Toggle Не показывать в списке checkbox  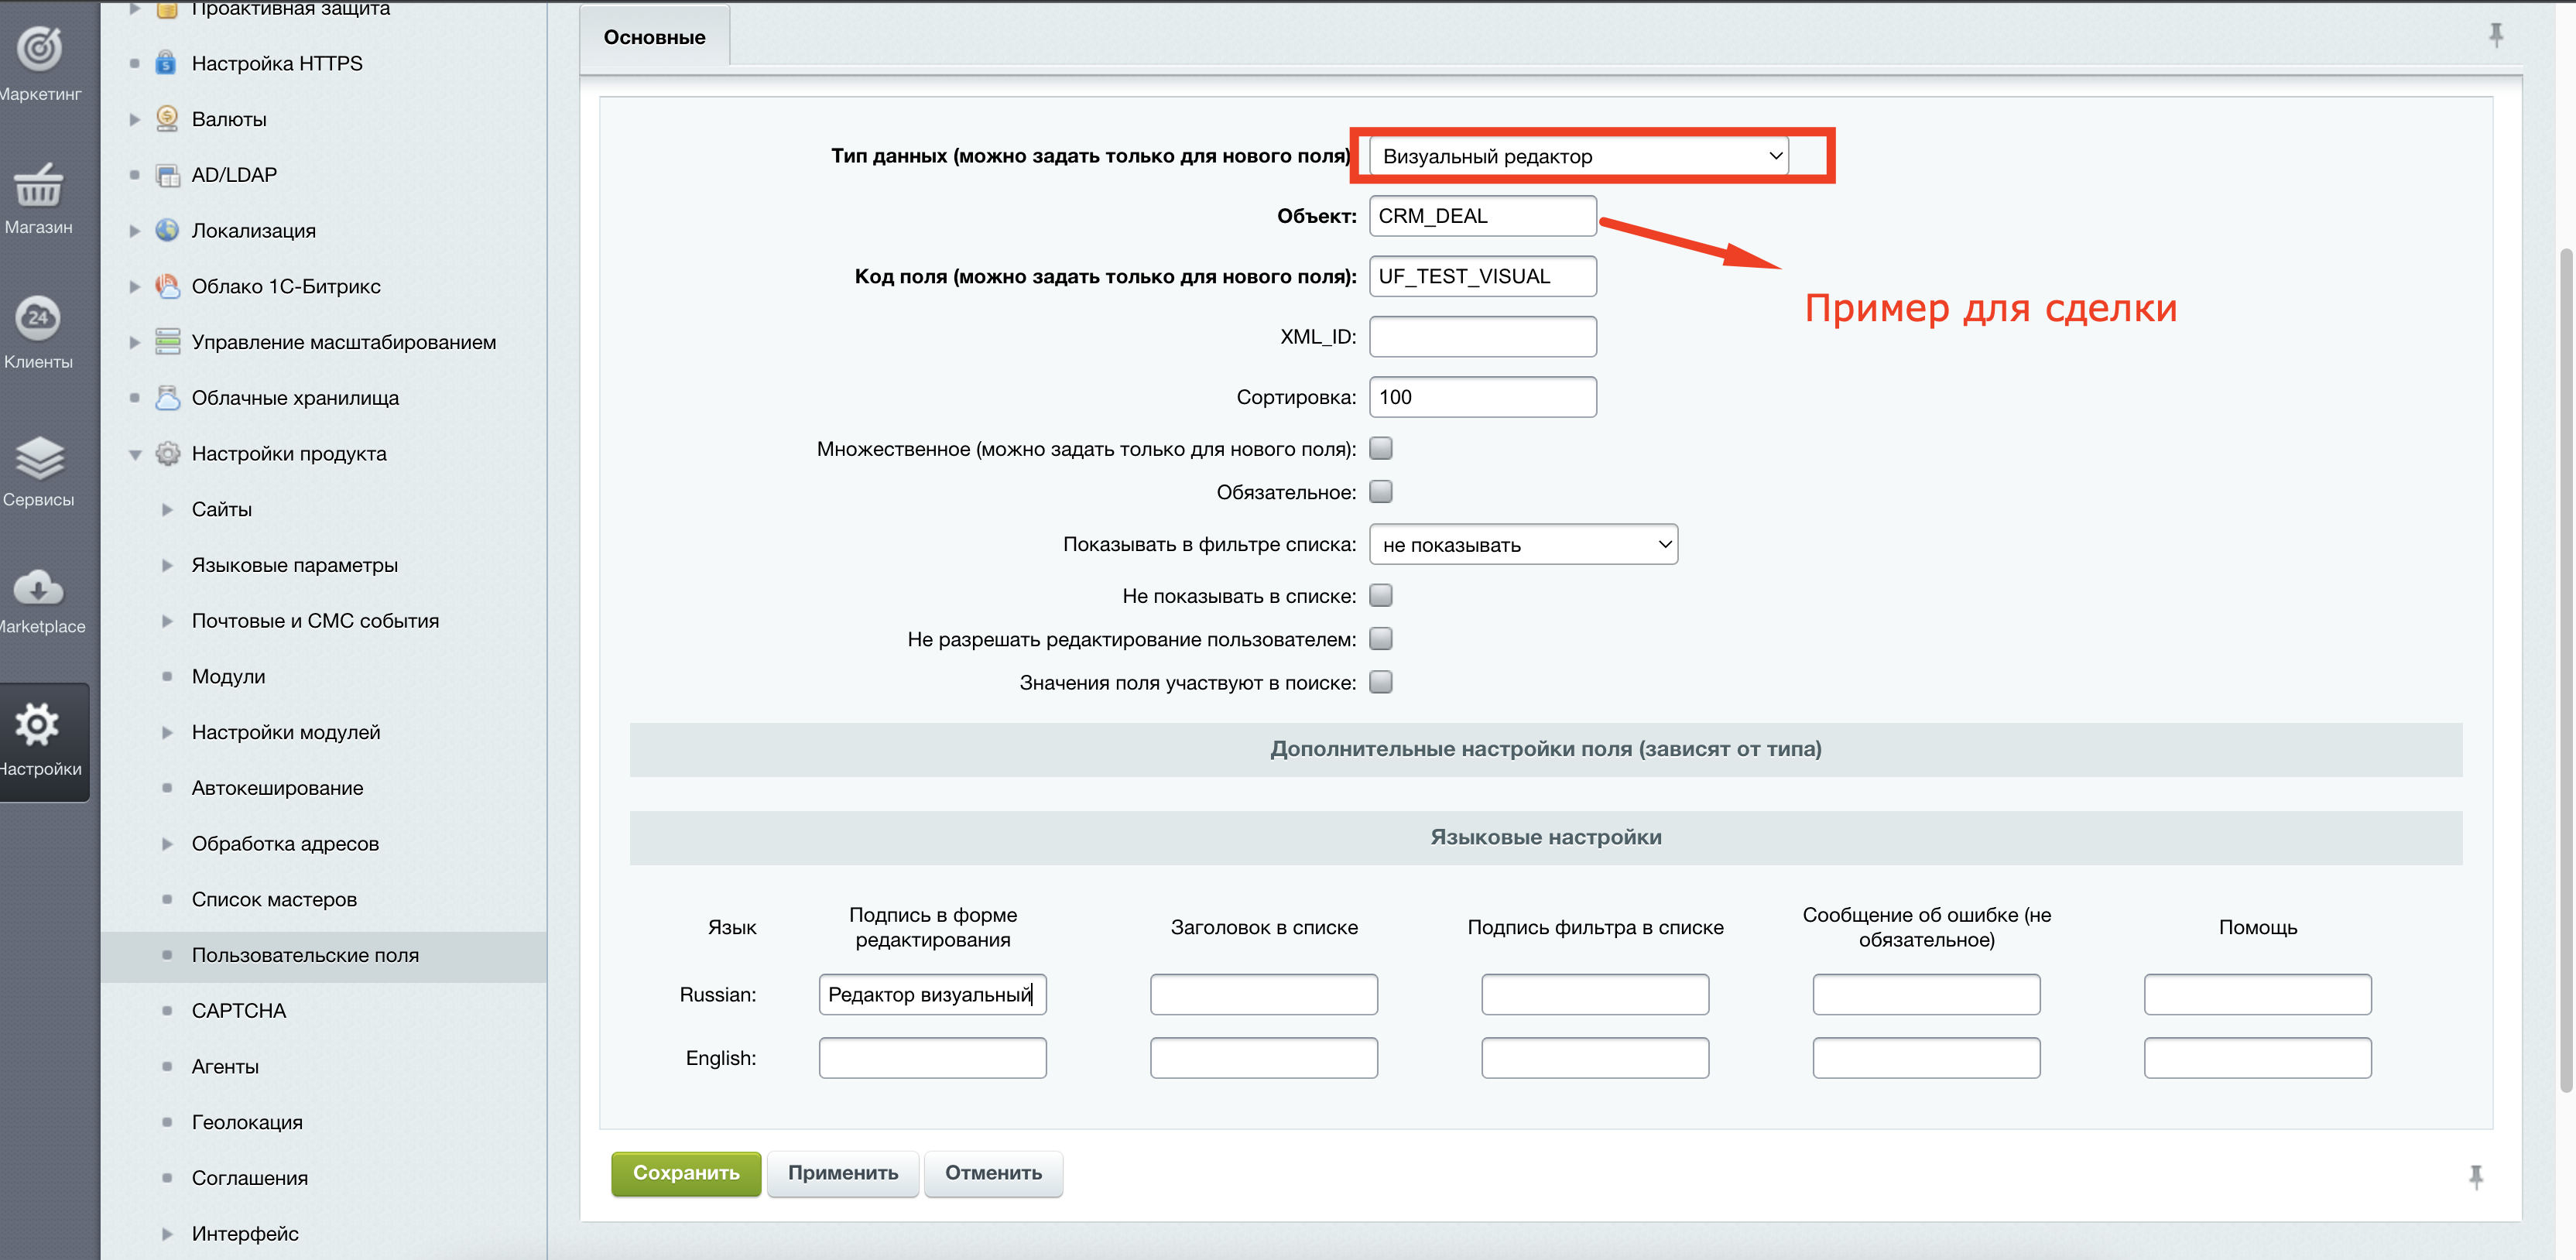(1380, 596)
